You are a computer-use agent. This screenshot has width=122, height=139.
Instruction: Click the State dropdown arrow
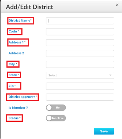110,75
